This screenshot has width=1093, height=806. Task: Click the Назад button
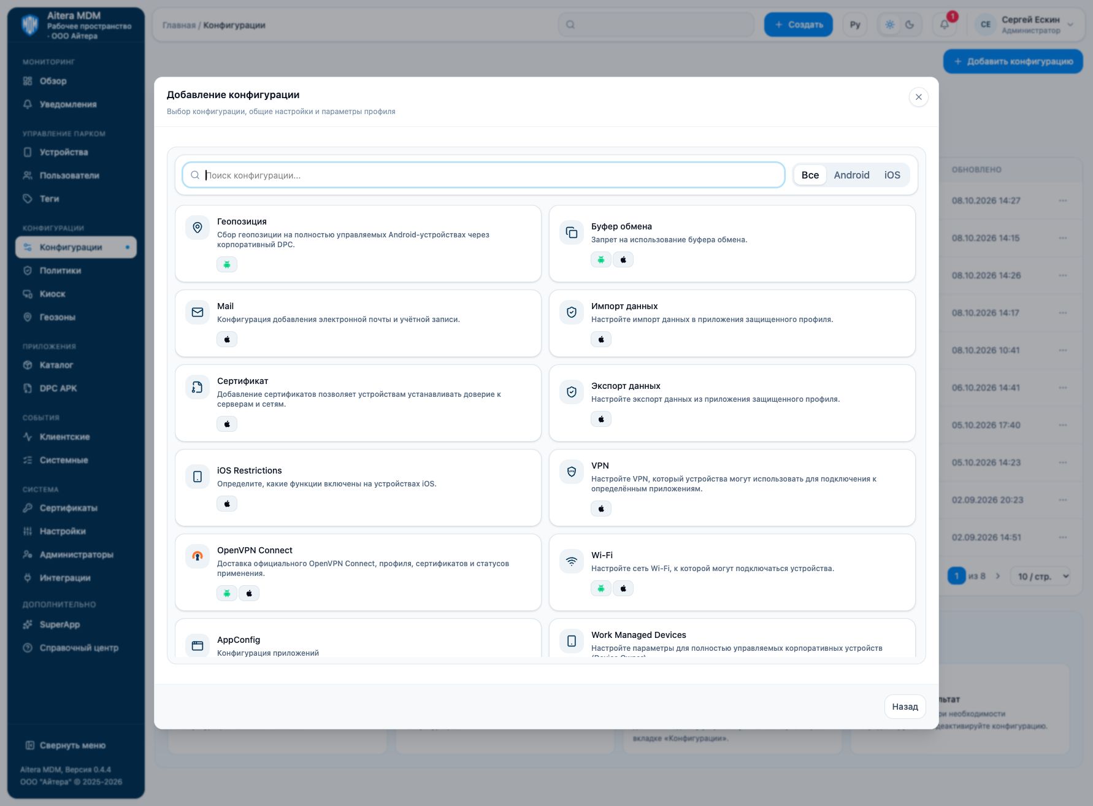coord(905,707)
